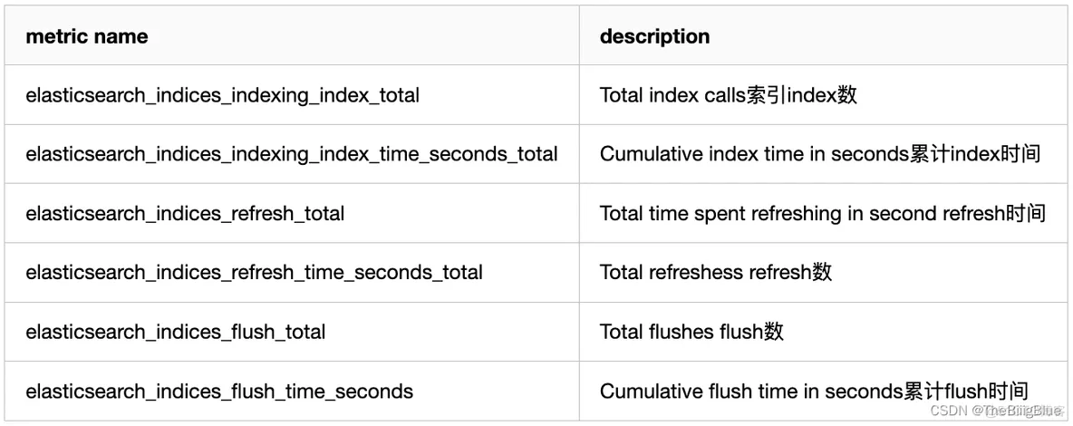Click 'Cumulative flush time in seconds' text
1073x426 pixels.
tap(751, 392)
